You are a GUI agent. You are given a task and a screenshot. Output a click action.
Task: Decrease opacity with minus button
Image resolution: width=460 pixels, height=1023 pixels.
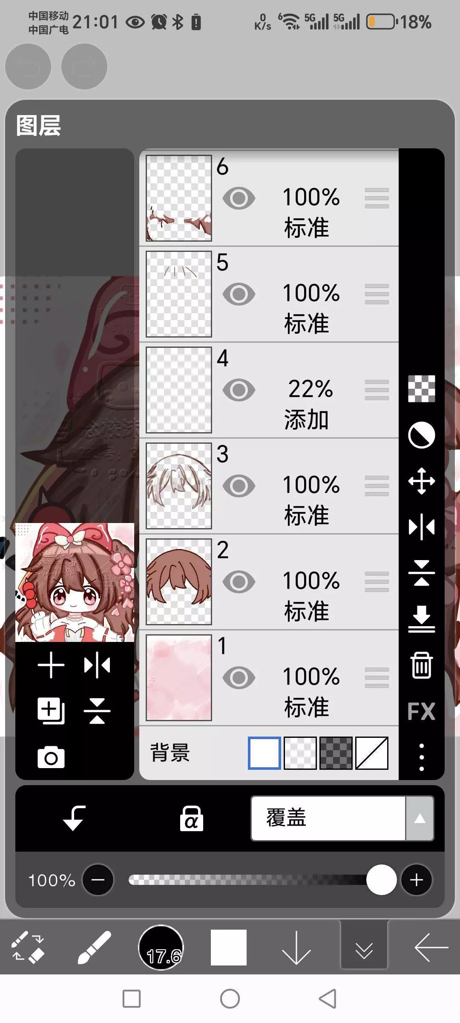[x=98, y=880]
